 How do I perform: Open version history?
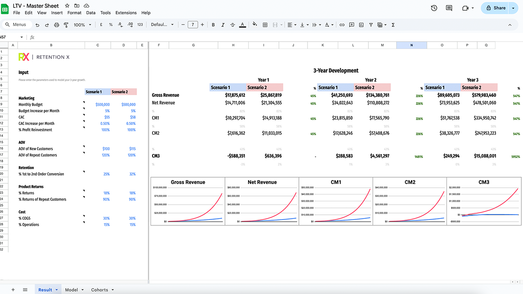(433, 8)
